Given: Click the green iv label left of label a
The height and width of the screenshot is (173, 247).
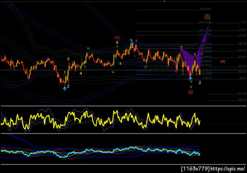Looking at the screenshot, I should [x=113, y=72].
